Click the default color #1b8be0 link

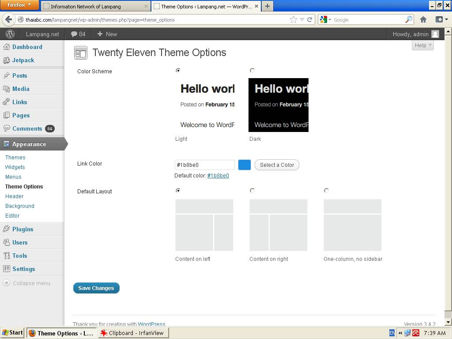(218, 175)
